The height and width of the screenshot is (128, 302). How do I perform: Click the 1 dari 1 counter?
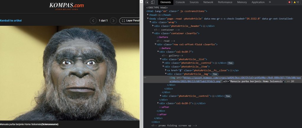[x=103, y=21]
